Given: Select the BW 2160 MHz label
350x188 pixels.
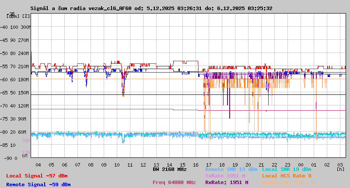Looking at the screenshot, I should (x=170, y=169).
